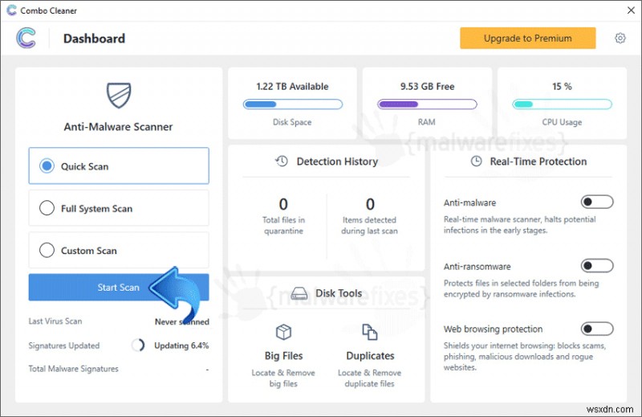Click the RAM usage bar
642x417 pixels.
click(x=427, y=104)
